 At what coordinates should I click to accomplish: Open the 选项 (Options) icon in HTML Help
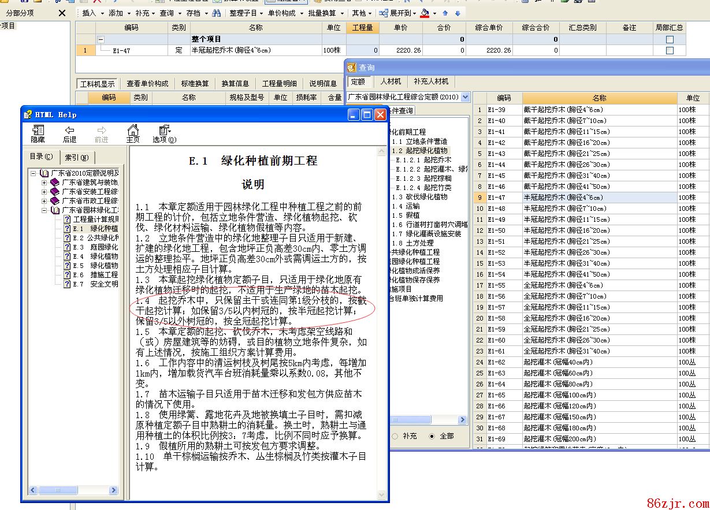point(165,133)
